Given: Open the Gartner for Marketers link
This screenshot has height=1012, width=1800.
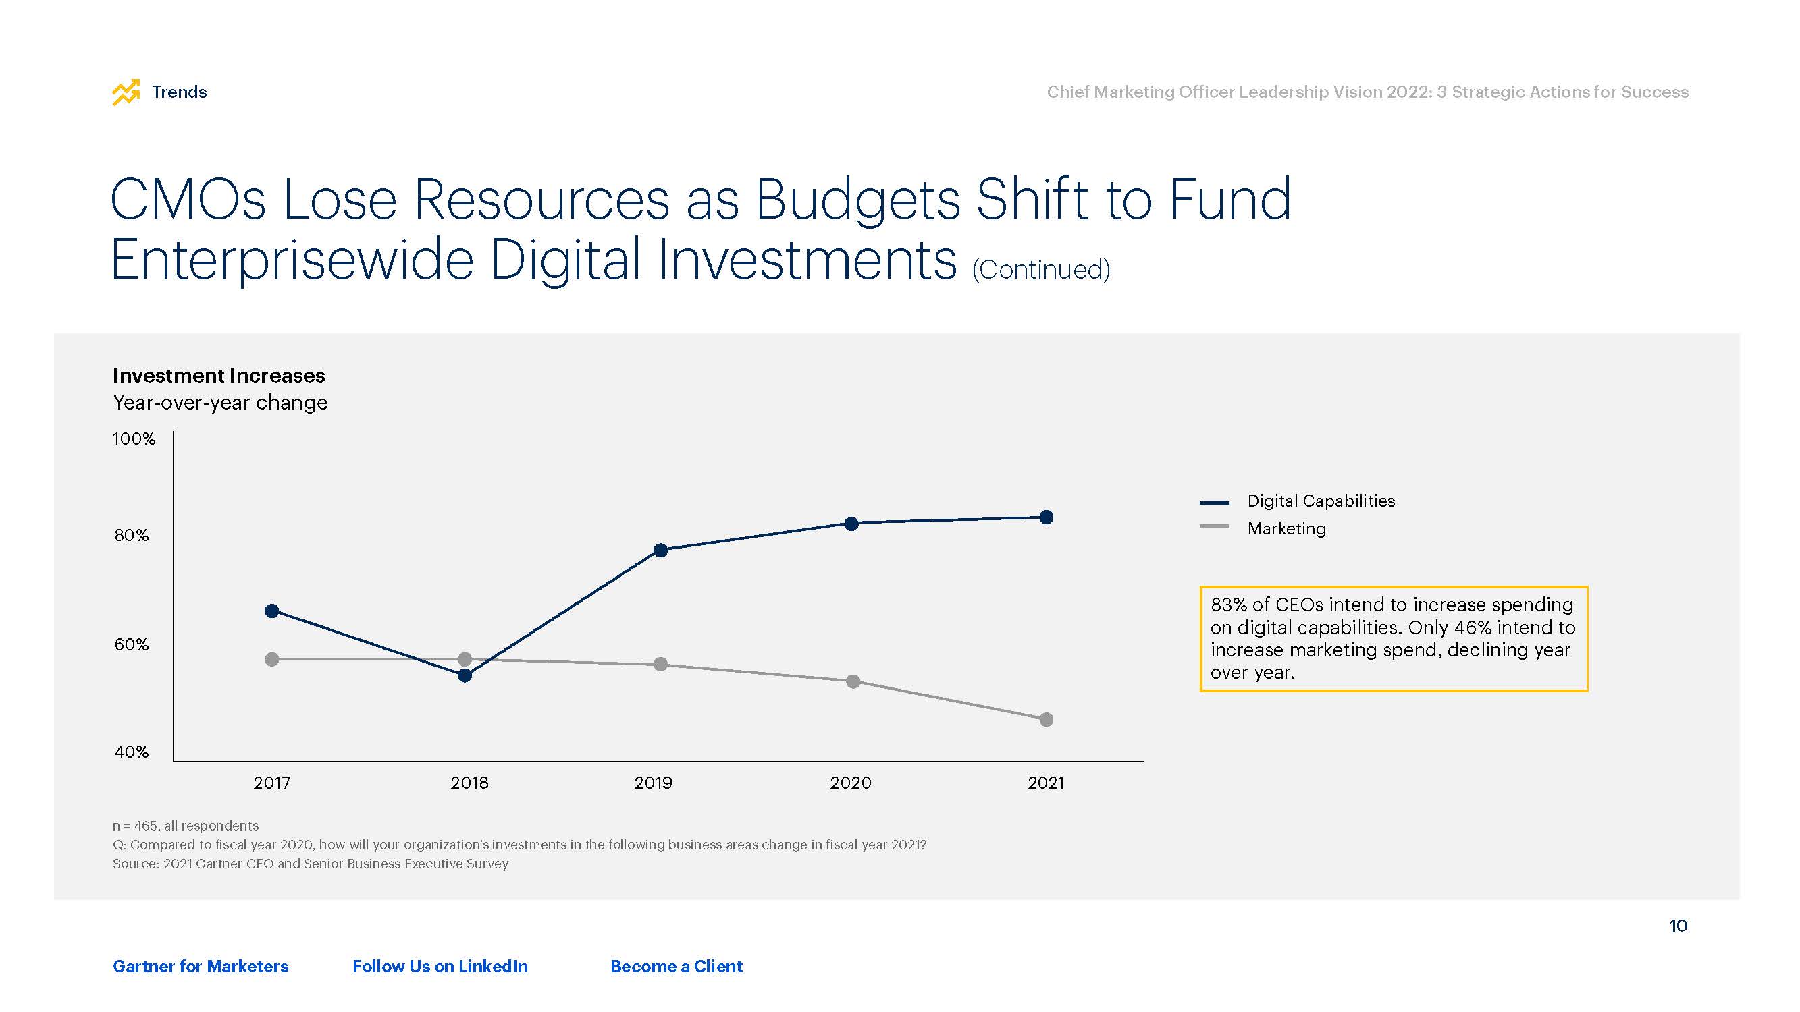Looking at the screenshot, I should (x=201, y=966).
